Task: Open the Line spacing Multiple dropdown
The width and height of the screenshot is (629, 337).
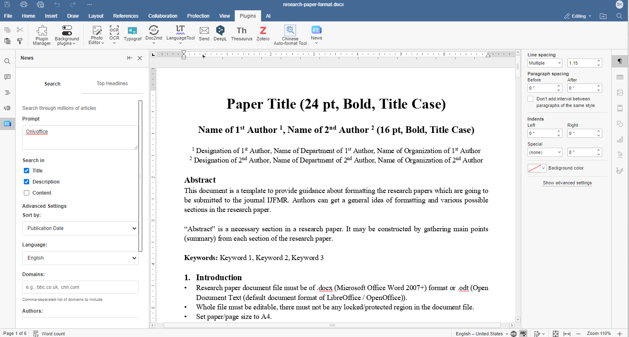Action: click(x=545, y=63)
